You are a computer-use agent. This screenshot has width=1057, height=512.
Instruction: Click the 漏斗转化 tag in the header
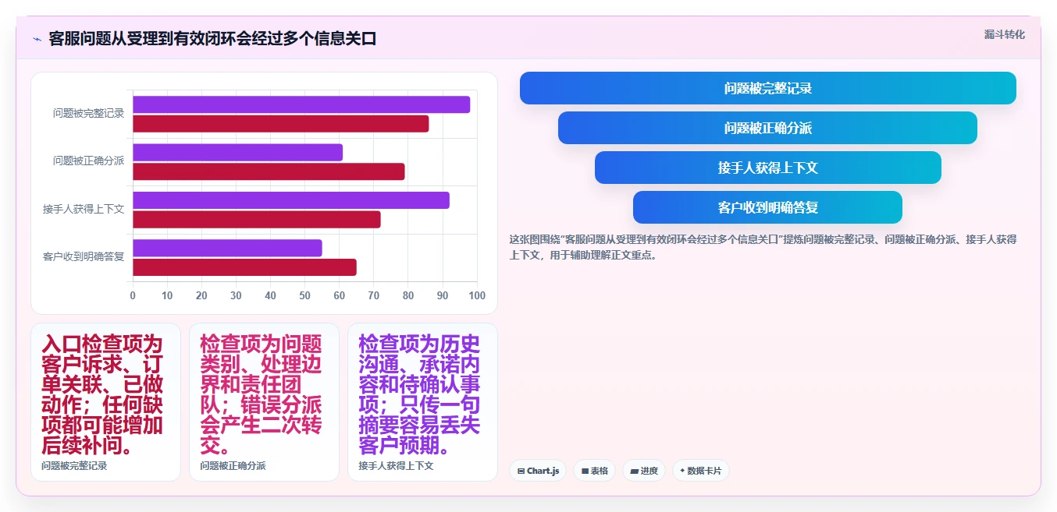pyautogui.click(x=1004, y=34)
